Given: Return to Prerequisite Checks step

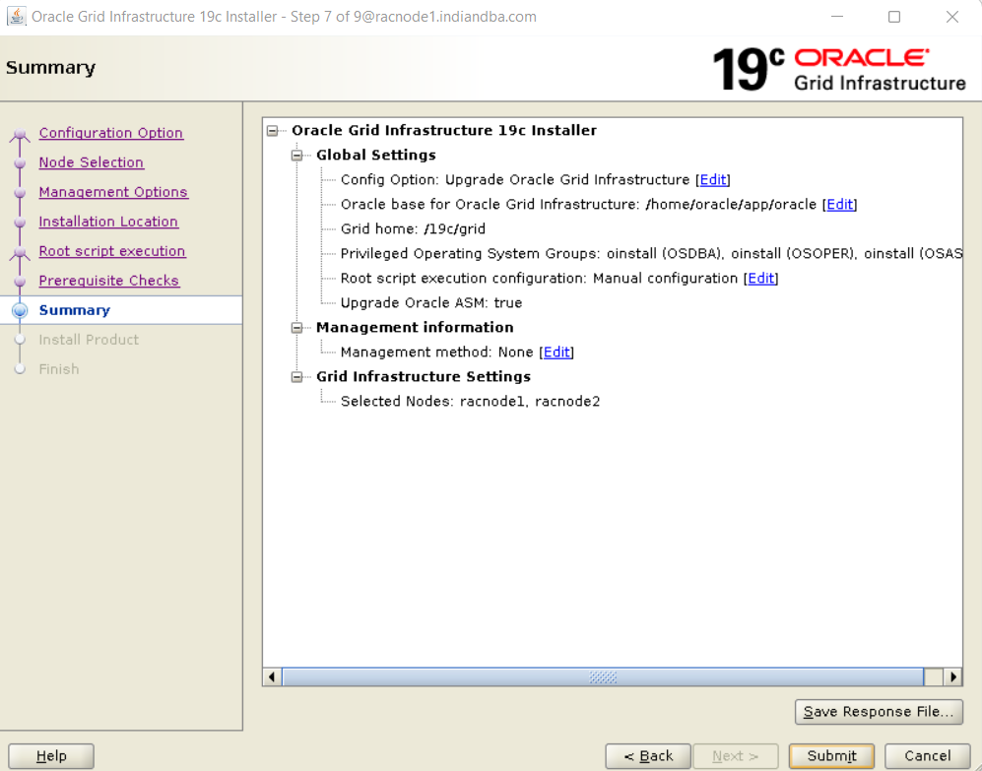Looking at the screenshot, I should click(109, 281).
